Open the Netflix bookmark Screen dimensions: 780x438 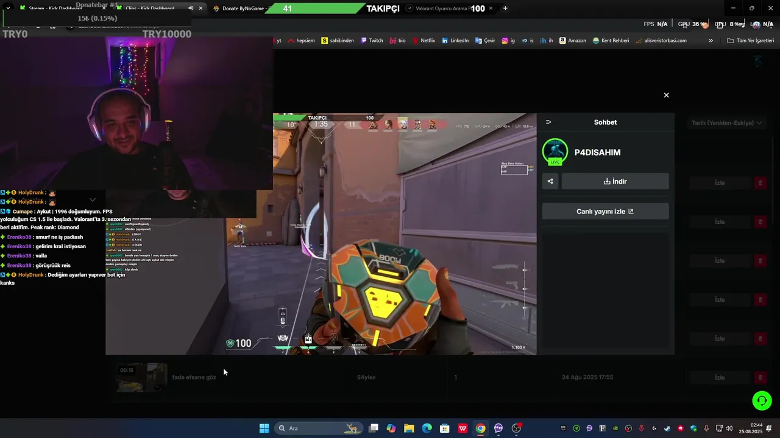424,41
